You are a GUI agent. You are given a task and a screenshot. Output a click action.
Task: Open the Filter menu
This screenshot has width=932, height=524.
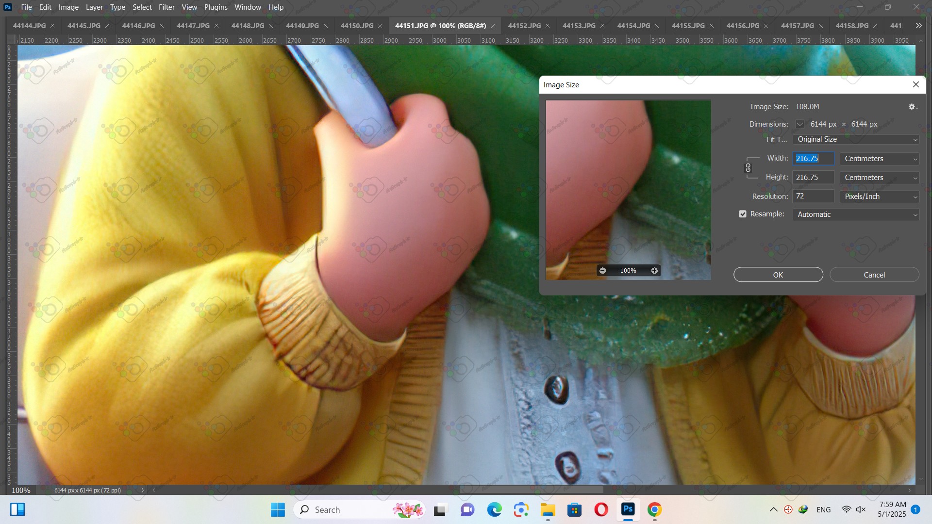pyautogui.click(x=166, y=7)
